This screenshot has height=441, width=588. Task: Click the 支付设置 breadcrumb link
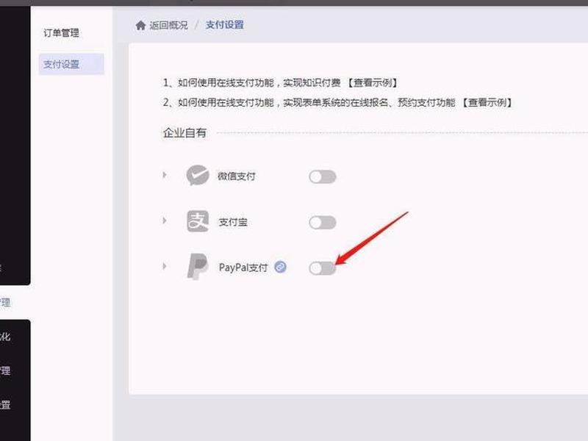(225, 25)
